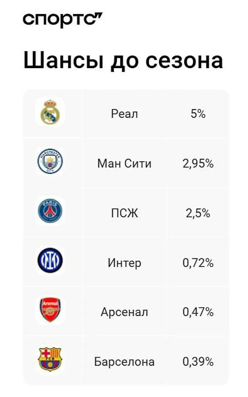This screenshot has width=248, height=397.
Task: Click the PSG club crest icon
Action: [x=50, y=211]
